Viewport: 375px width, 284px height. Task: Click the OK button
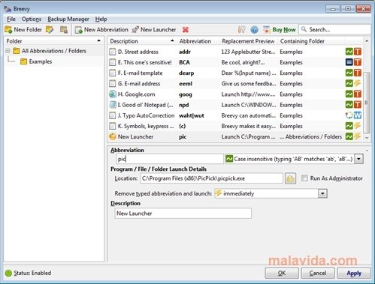(x=282, y=273)
